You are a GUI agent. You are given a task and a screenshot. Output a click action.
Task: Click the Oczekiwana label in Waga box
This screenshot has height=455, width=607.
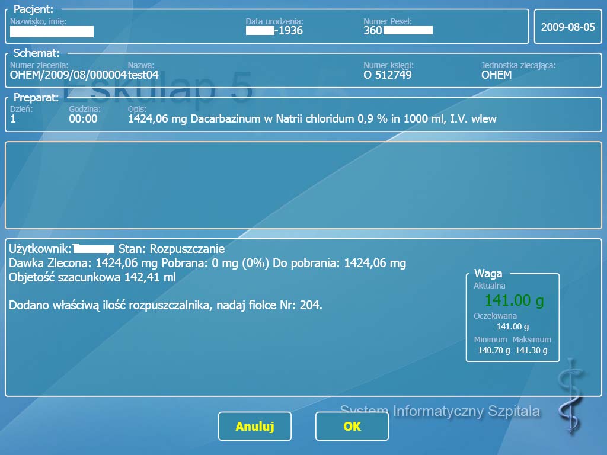[495, 316]
